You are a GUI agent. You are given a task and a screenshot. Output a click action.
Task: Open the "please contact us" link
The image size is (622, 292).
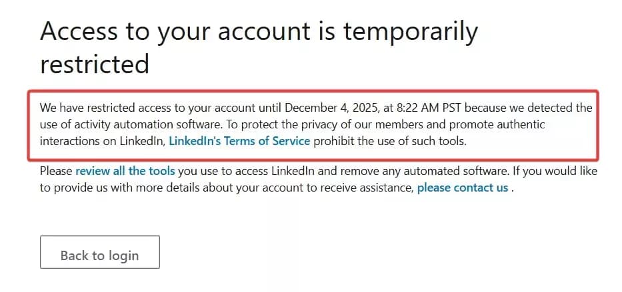463,188
